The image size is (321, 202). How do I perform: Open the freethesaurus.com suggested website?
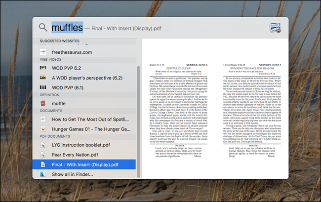(x=84, y=52)
